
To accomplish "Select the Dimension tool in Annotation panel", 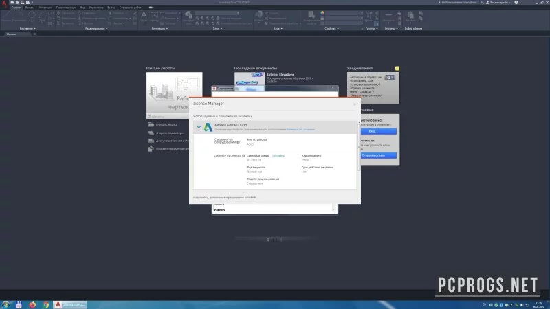I will click(x=154, y=16).
